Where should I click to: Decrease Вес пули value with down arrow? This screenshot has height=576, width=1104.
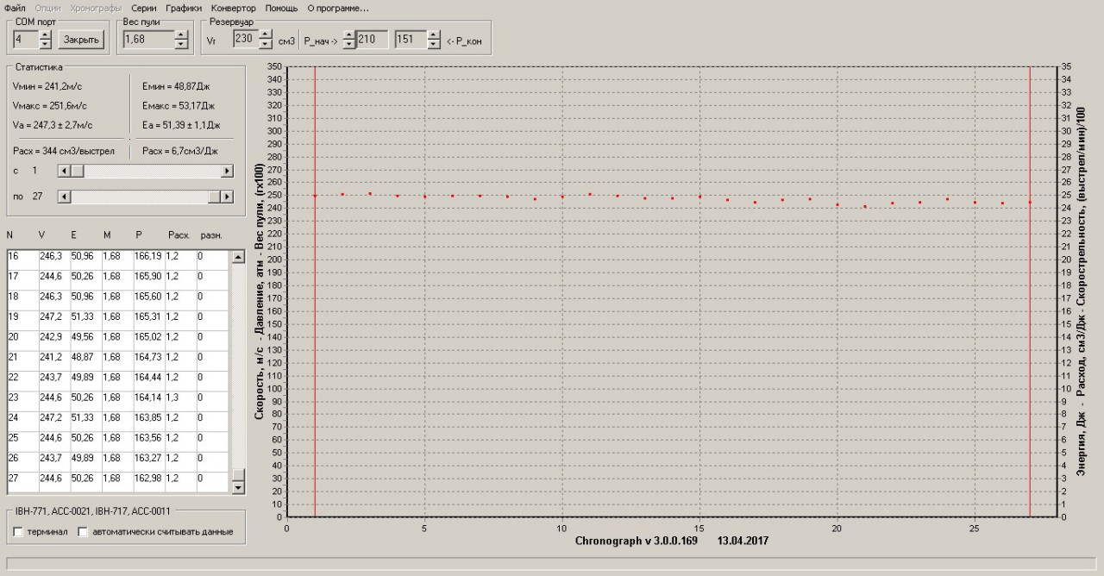point(180,44)
